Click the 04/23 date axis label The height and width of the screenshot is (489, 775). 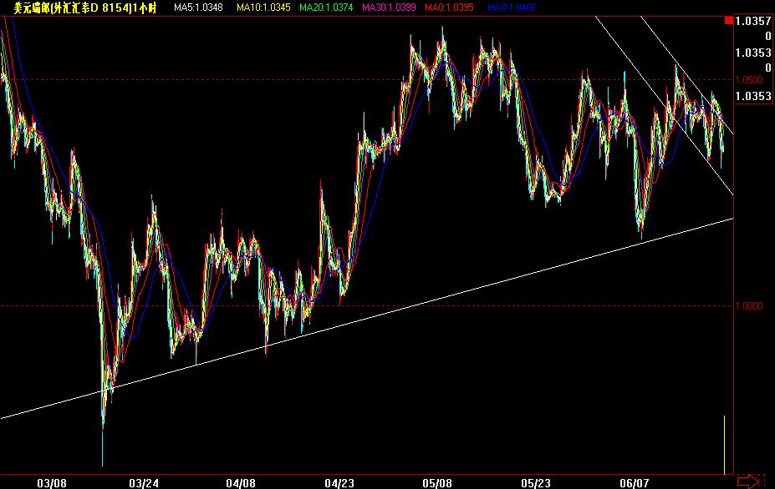[x=339, y=483]
